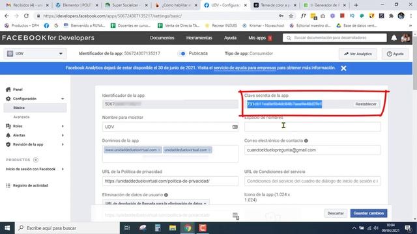Click the search magnifier in documentation search

click(x=289, y=38)
